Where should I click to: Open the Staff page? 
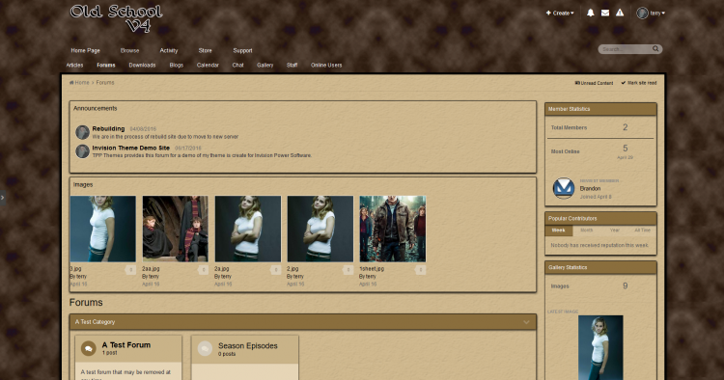tap(292, 65)
